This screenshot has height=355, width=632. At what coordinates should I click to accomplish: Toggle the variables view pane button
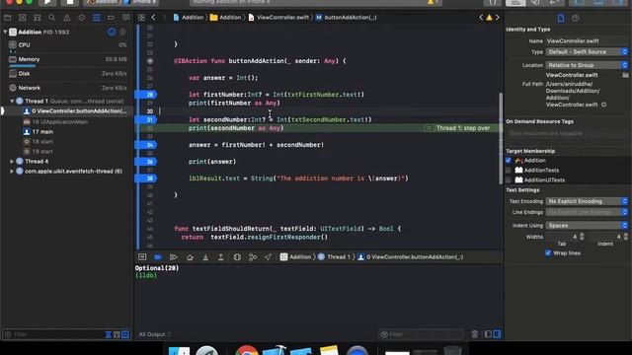tap(488, 334)
